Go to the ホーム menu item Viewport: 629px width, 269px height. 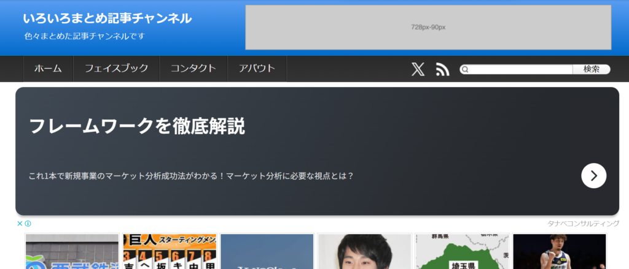[48, 69]
